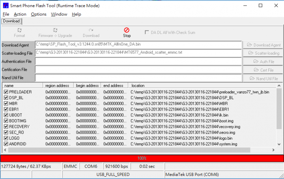Image resolution: width=284 pixels, height=179 pixels.
Task: Open the Scatter-loading folder button
Action: [263, 53]
